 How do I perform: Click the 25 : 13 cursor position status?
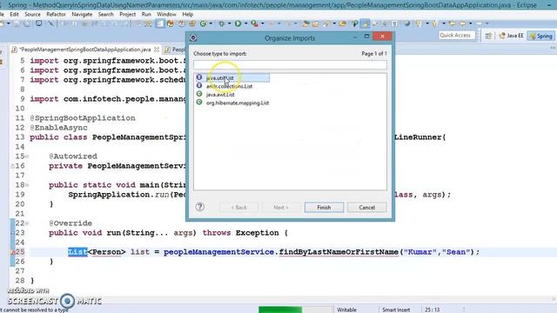432,310
